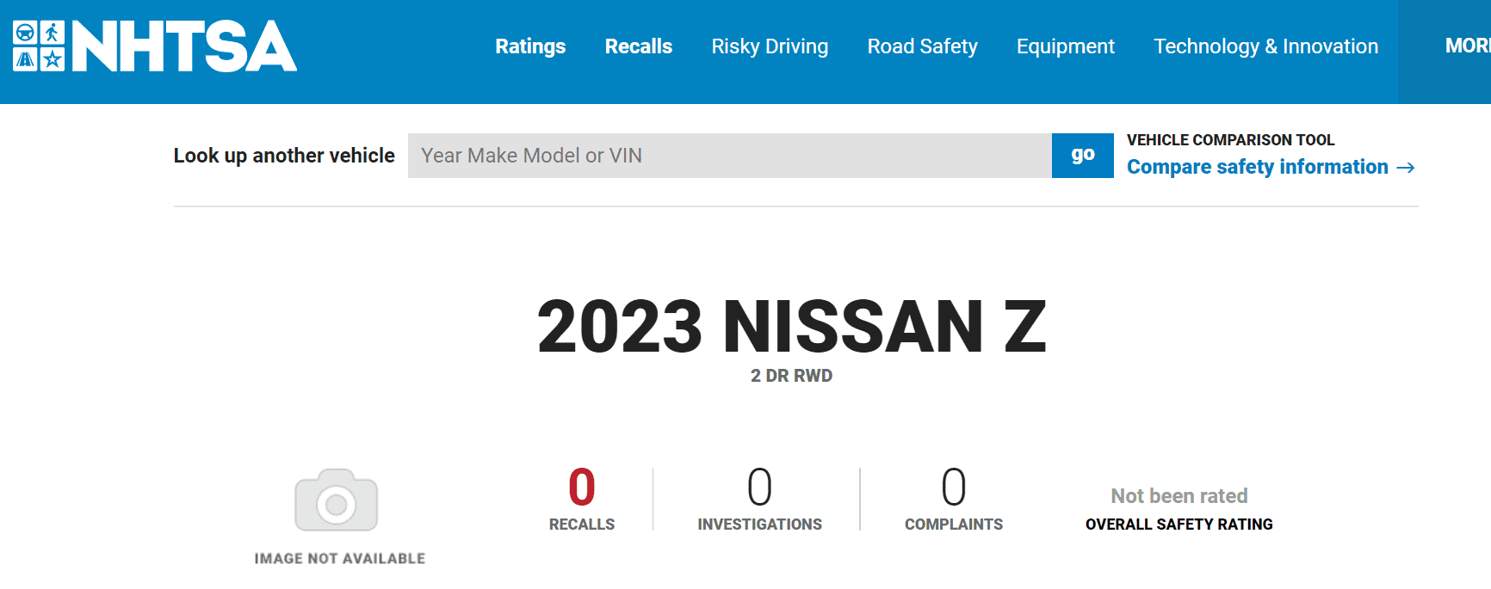The width and height of the screenshot is (1491, 589).
Task: Select Equipment in the navigation bar
Action: coord(1065,46)
